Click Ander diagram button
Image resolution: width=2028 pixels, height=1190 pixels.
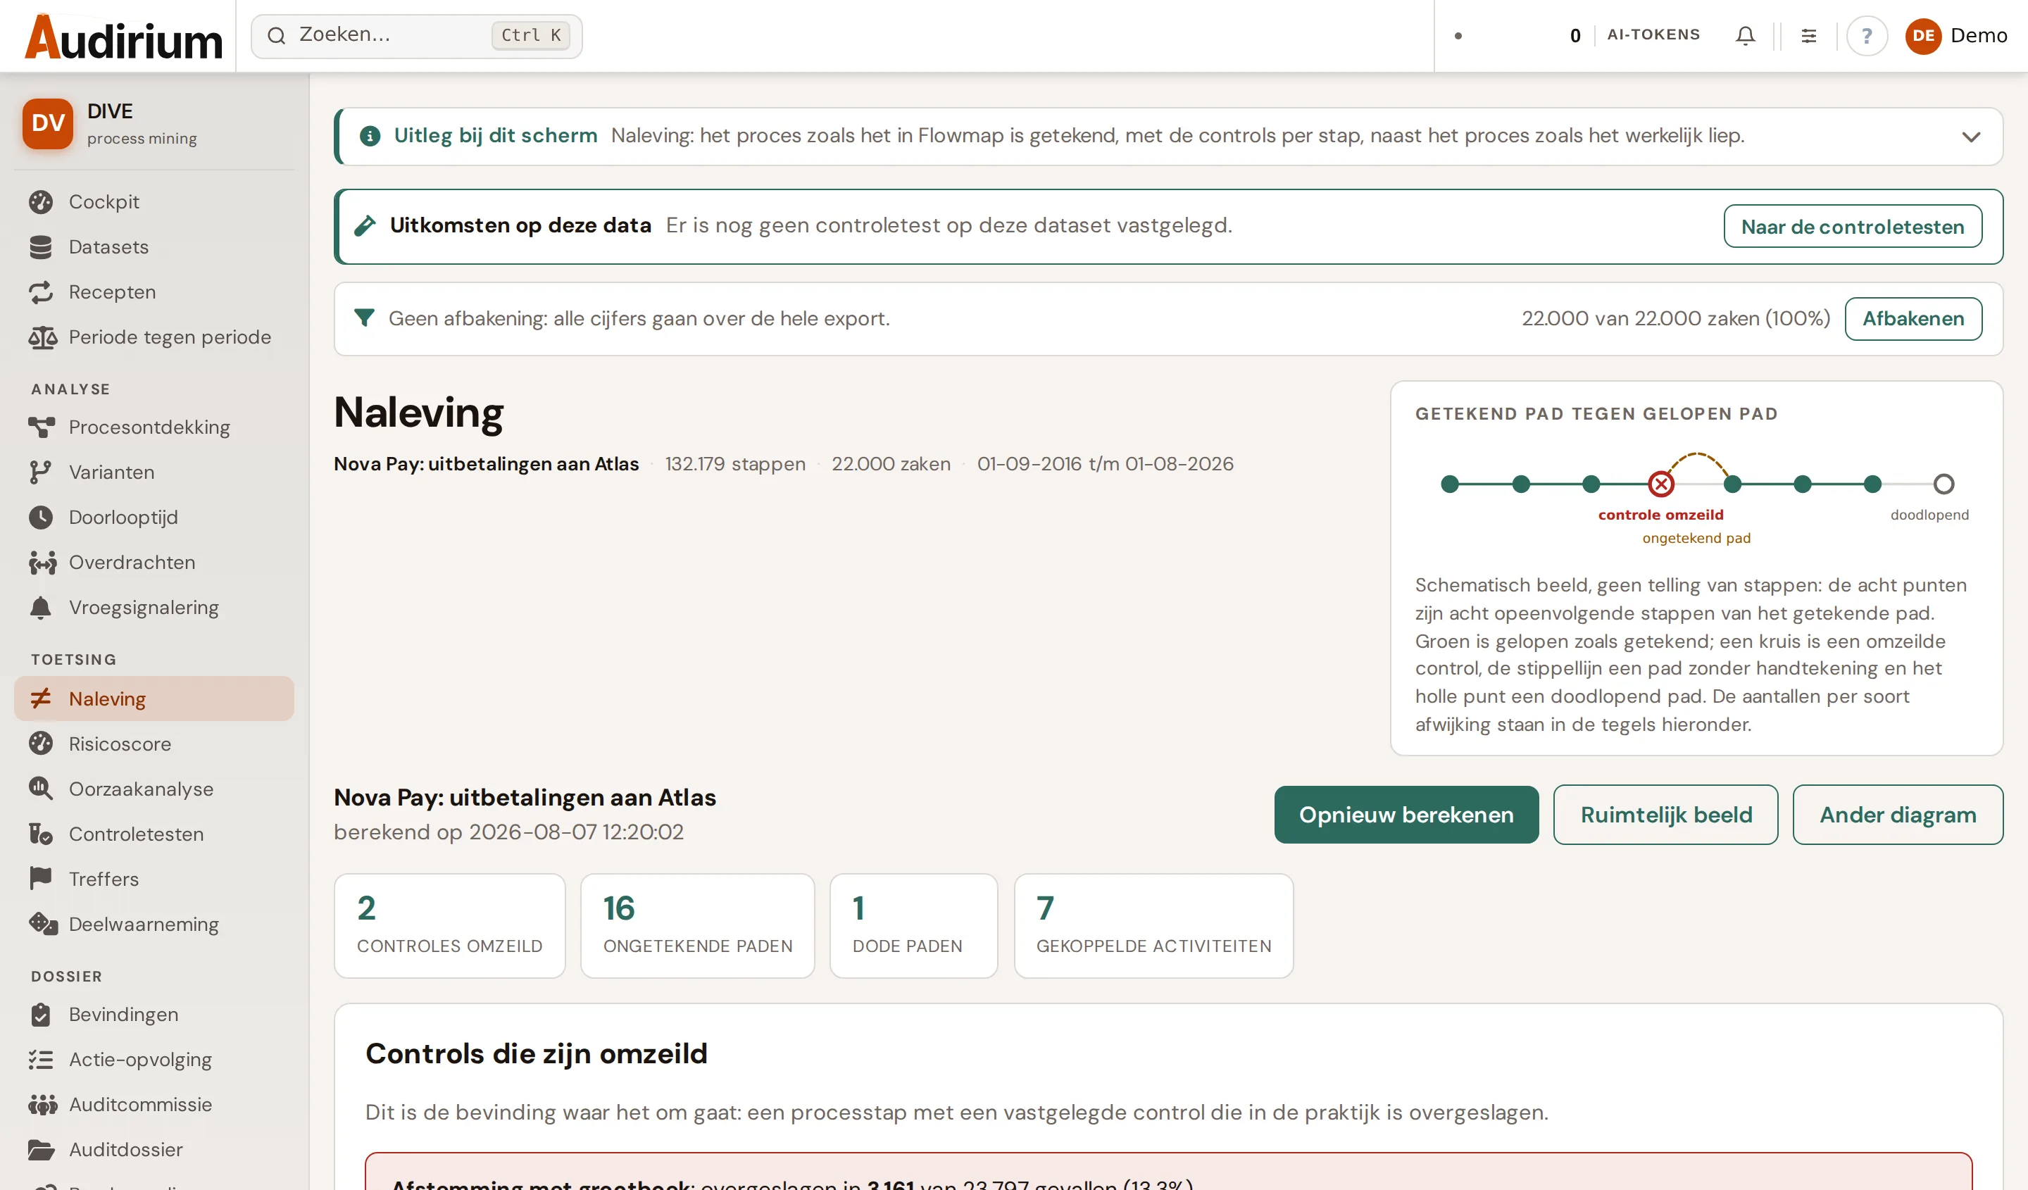coord(1897,814)
